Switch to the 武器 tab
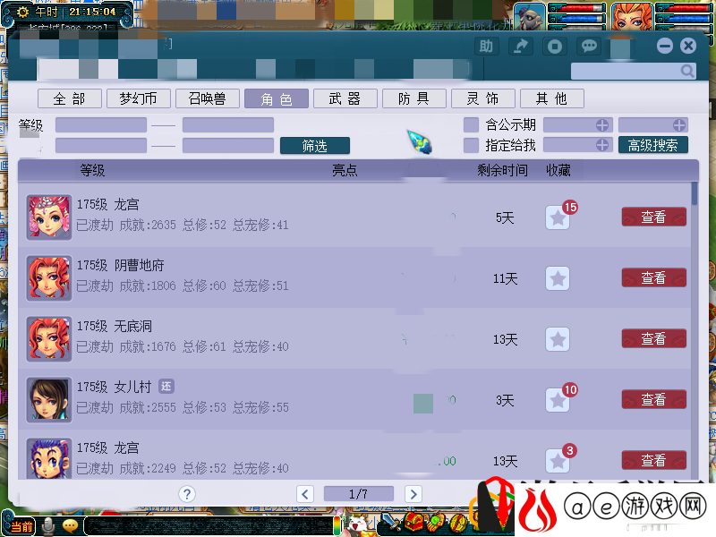 coord(345,98)
